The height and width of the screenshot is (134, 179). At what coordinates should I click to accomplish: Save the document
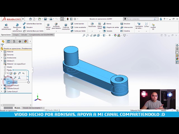[45, 19]
